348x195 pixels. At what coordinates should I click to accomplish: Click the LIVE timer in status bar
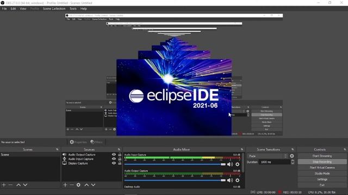coord(266,192)
